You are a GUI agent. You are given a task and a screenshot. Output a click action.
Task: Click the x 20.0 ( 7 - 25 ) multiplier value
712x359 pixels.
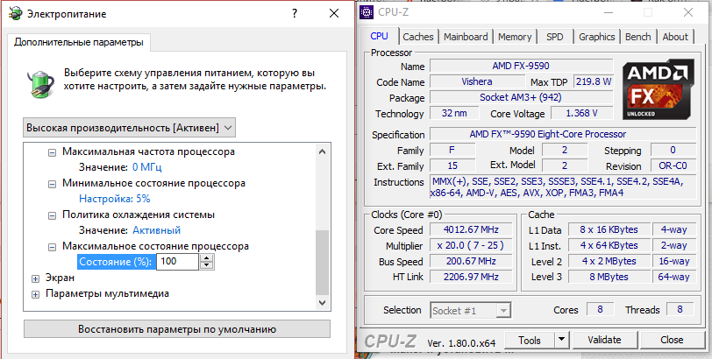(471, 246)
